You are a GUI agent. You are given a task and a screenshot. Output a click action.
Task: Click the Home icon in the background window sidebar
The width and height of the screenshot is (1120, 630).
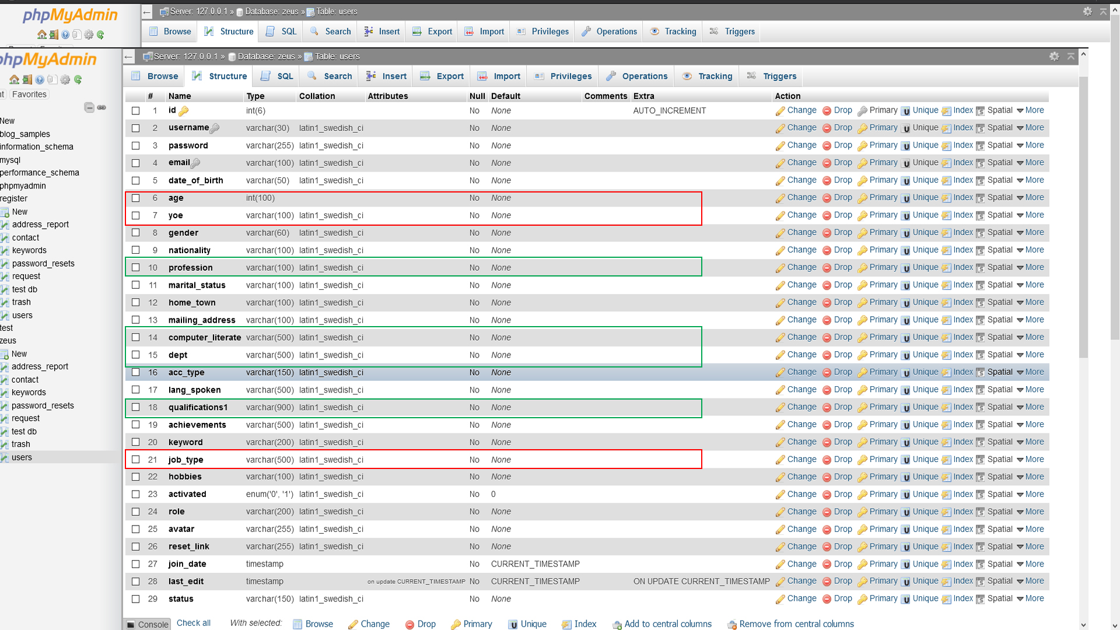[42, 35]
